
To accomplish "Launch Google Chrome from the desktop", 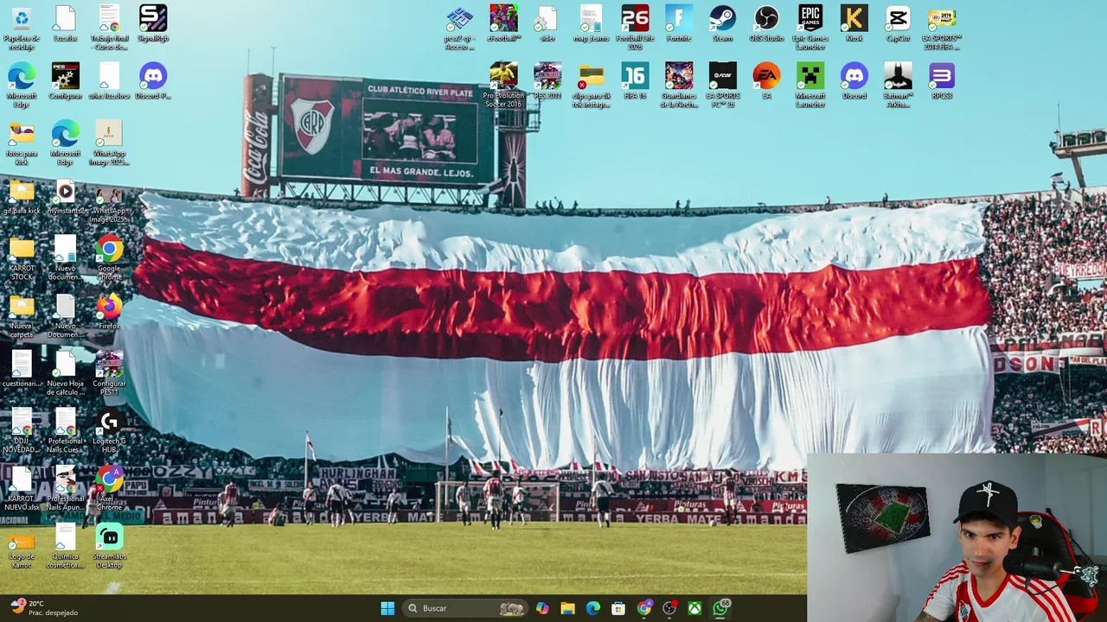I will (109, 257).
